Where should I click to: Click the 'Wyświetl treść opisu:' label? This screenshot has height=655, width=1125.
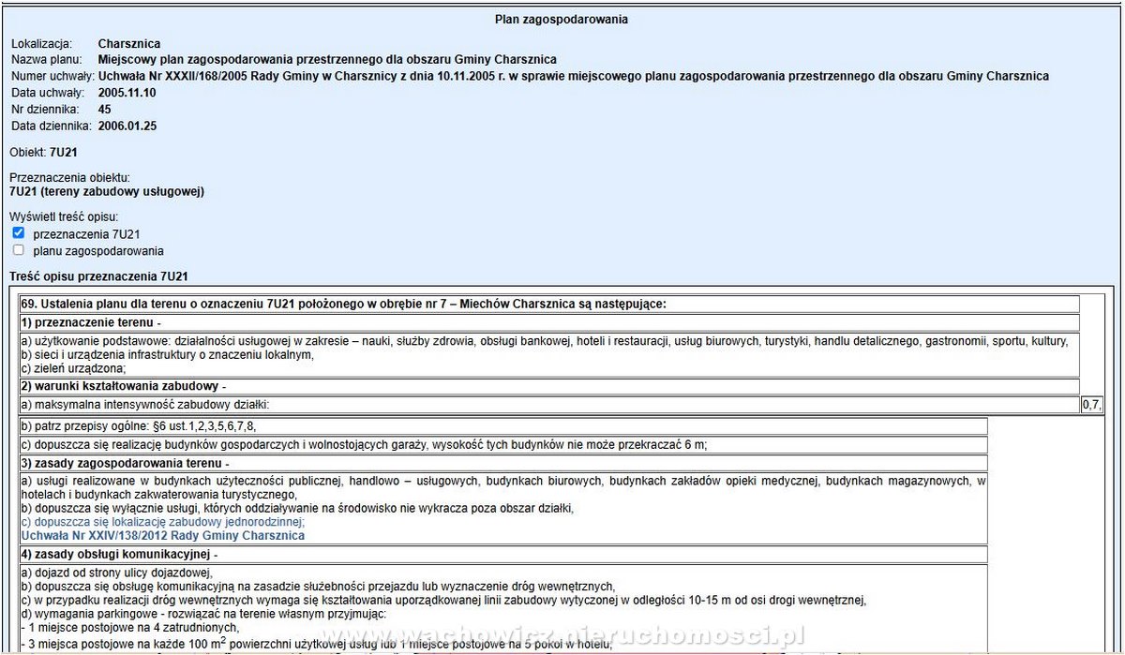[x=65, y=216]
